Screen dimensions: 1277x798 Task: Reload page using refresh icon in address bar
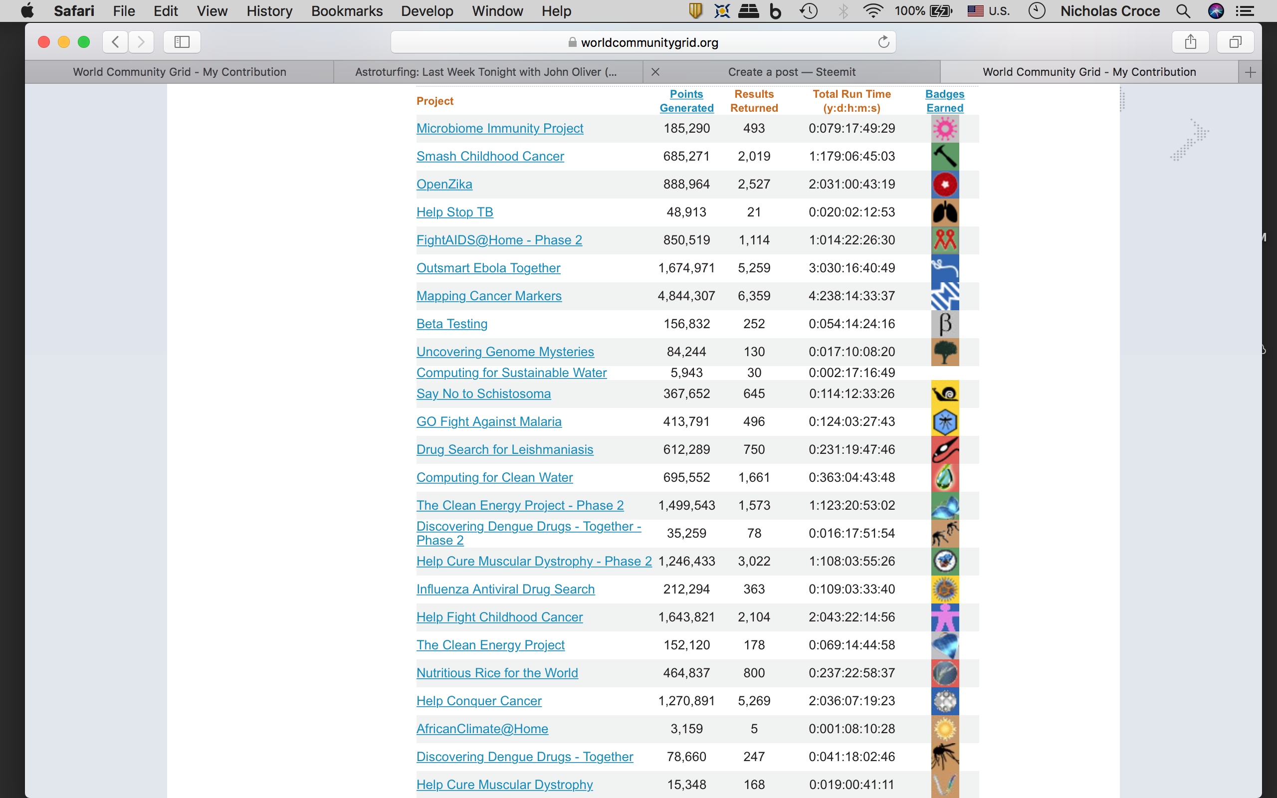[x=883, y=42]
